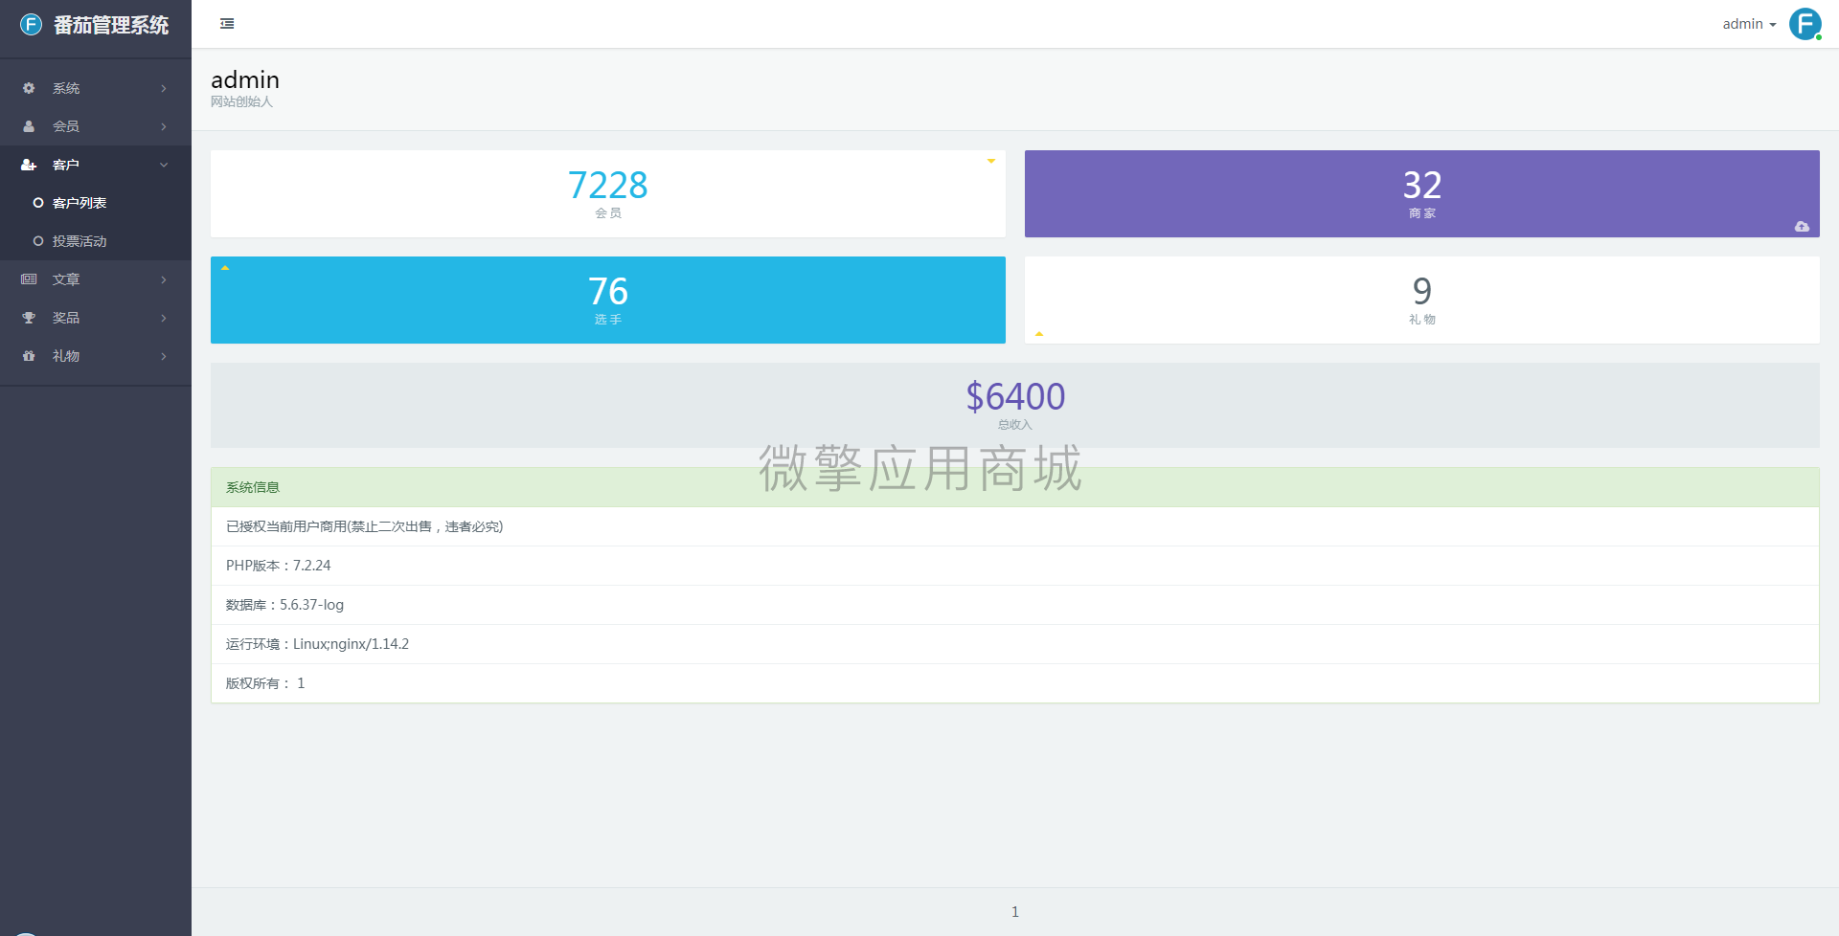Open the 会员 sidebar menu
Screen dimensions: 1839x936
click(x=96, y=126)
